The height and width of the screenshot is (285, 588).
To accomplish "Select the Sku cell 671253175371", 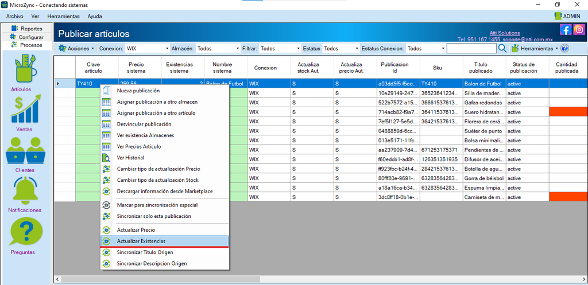I will pyautogui.click(x=442, y=150).
